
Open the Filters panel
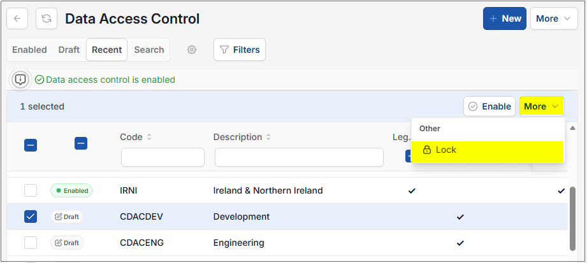click(x=240, y=50)
